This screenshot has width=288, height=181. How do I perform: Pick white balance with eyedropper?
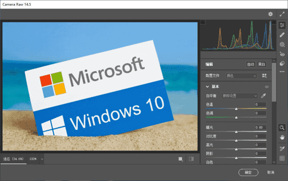coord(264,95)
